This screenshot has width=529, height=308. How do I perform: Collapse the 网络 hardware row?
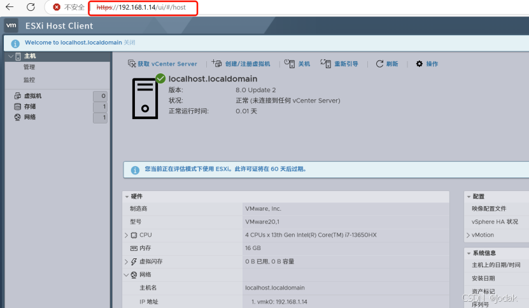tap(127, 275)
